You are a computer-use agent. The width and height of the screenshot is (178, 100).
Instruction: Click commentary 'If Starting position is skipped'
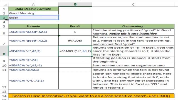(x=133, y=60)
